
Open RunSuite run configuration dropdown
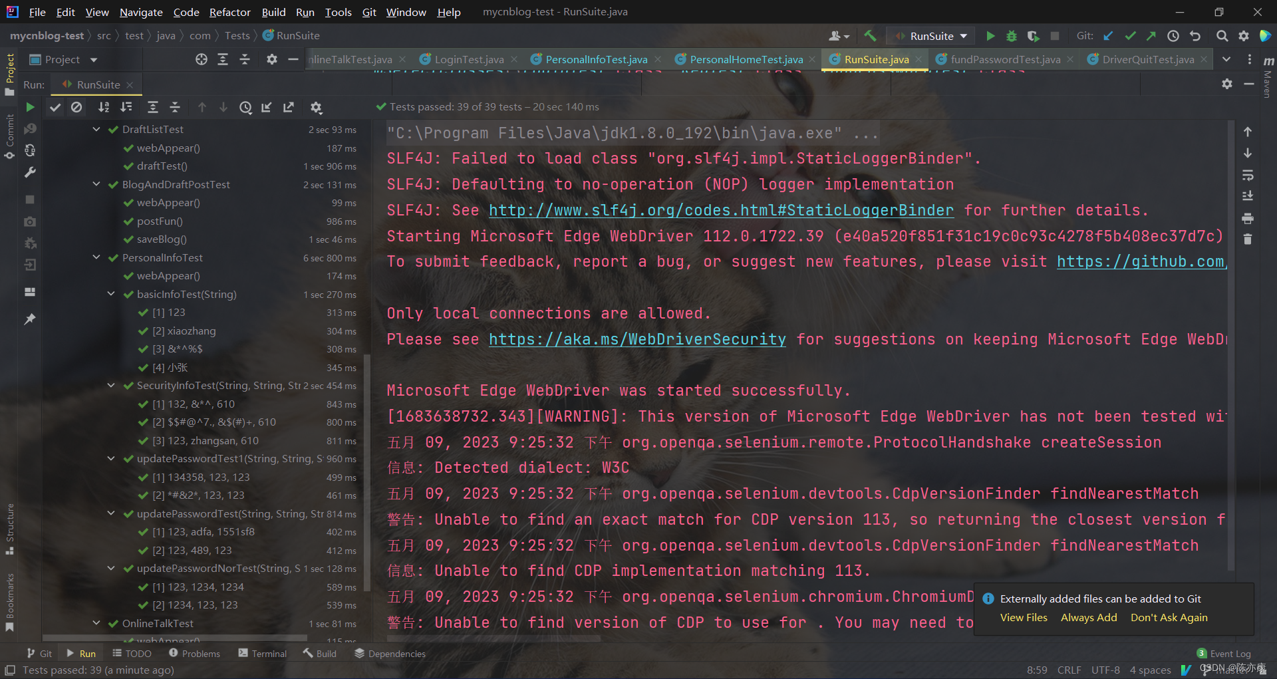(932, 36)
